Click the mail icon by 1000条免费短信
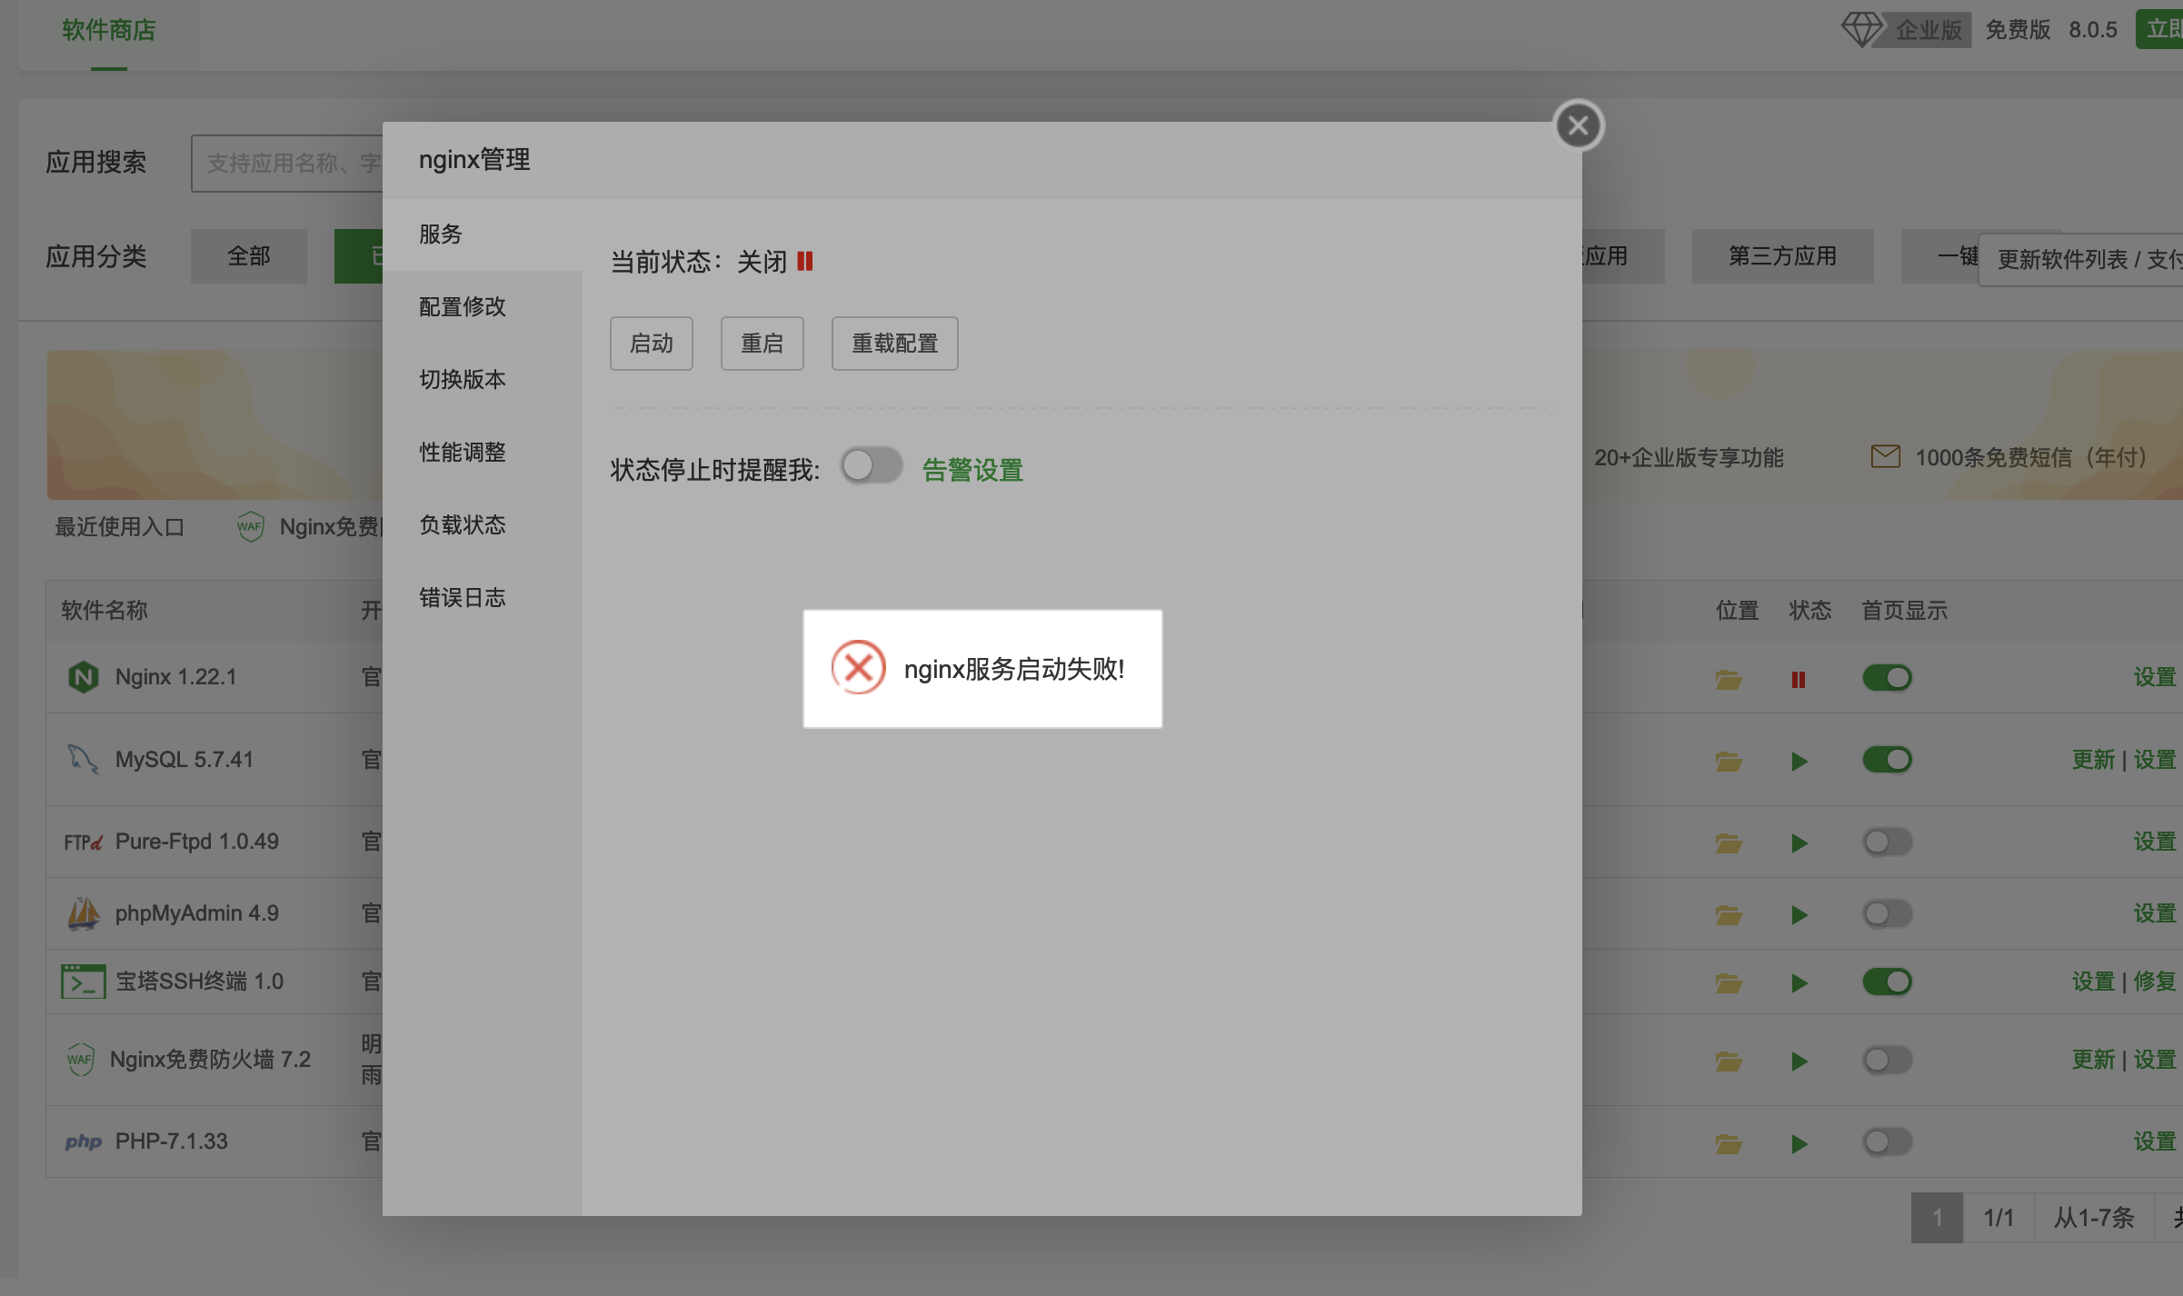 [1886, 457]
